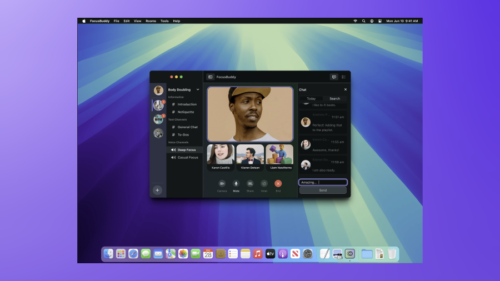Mute the microphone

(x=236, y=183)
